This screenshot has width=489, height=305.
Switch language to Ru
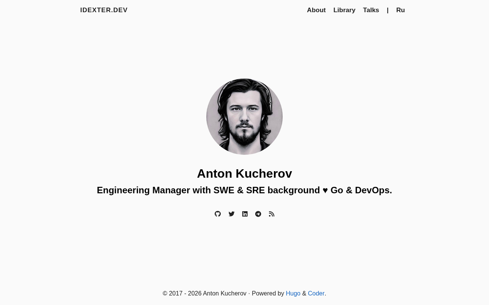pyautogui.click(x=400, y=10)
